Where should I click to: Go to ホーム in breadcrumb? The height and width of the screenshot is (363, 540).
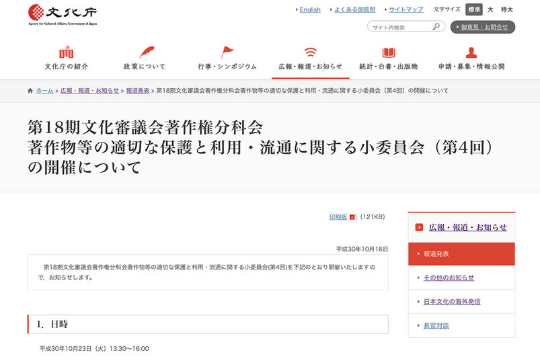pyautogui.click(x=44, y=91)
